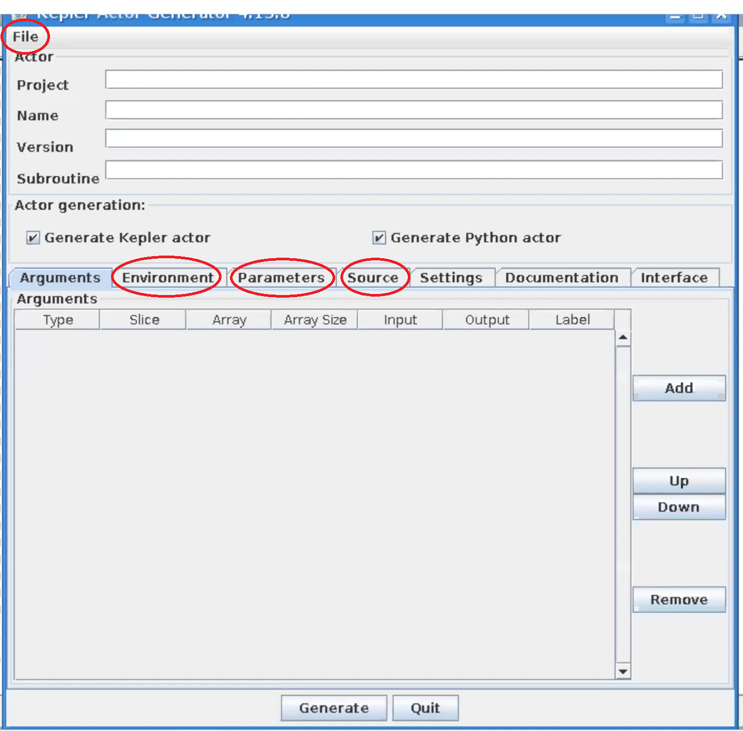Open the File menu
The image size is (743, 731).
[x=25, y=37]
